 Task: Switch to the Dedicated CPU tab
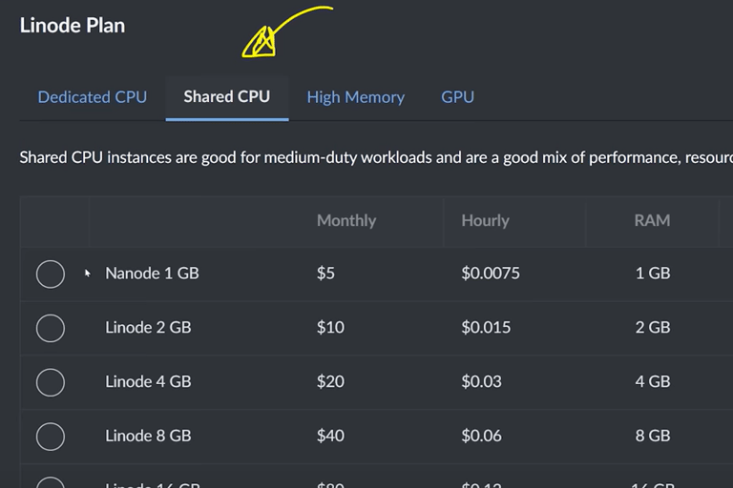point(93,96)
